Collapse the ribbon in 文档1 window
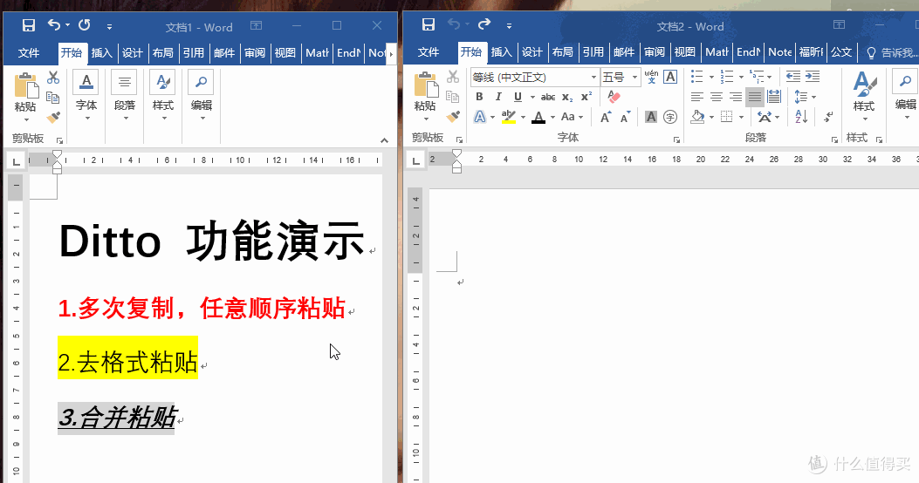This screenshot has width=919, height=483. click(x=384, y=139)
